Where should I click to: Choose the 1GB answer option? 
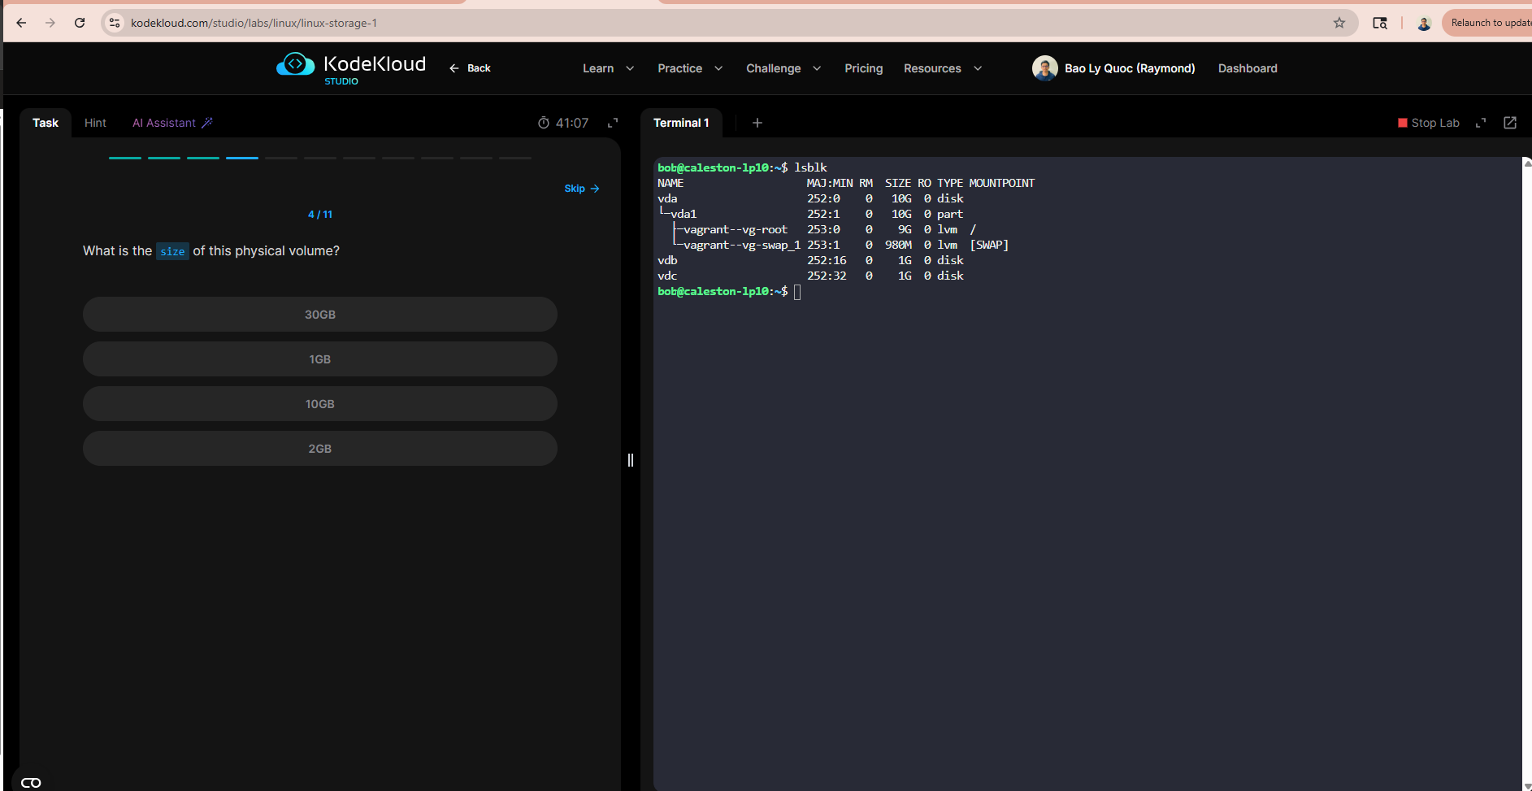(319, 359)
